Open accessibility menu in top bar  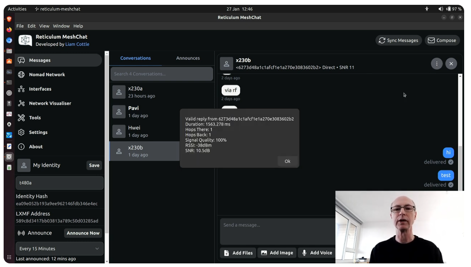click(427, 9)
